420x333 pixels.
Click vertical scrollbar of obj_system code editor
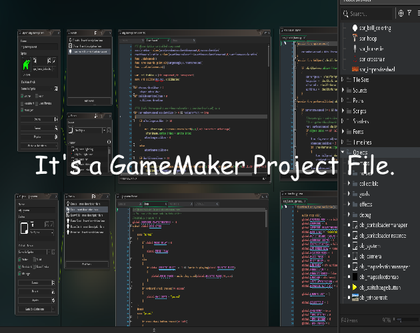point(267,218)
